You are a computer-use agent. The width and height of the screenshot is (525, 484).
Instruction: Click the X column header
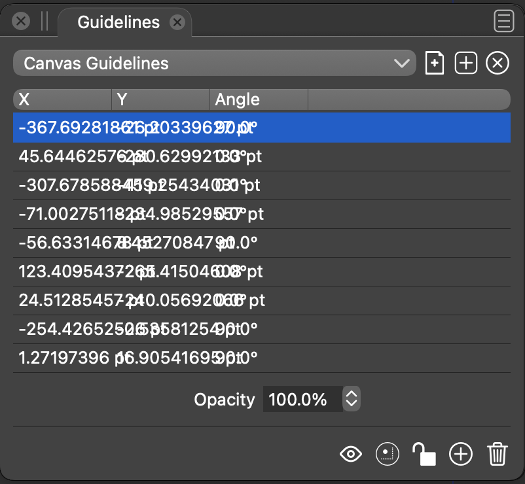[x=62, y=99]
